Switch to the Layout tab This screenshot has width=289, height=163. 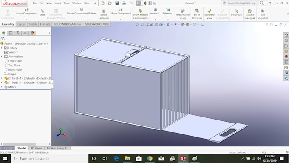click(x=21, y=24)
